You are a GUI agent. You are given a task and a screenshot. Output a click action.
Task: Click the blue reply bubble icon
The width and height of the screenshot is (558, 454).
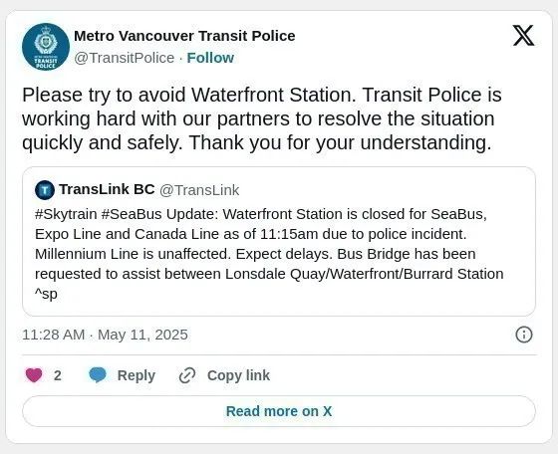98,375
